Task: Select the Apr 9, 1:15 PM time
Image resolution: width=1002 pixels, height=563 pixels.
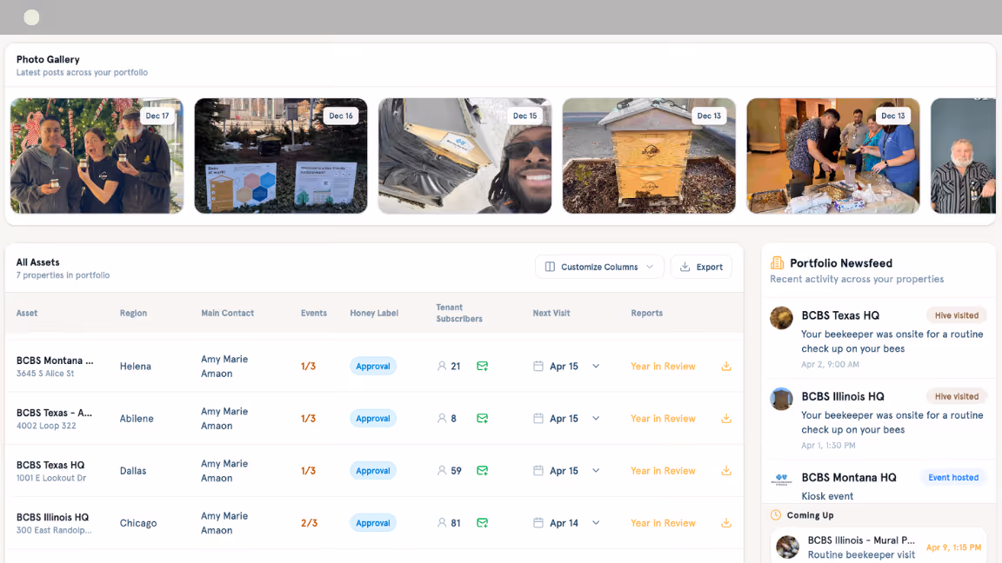Action: point(953,547)
